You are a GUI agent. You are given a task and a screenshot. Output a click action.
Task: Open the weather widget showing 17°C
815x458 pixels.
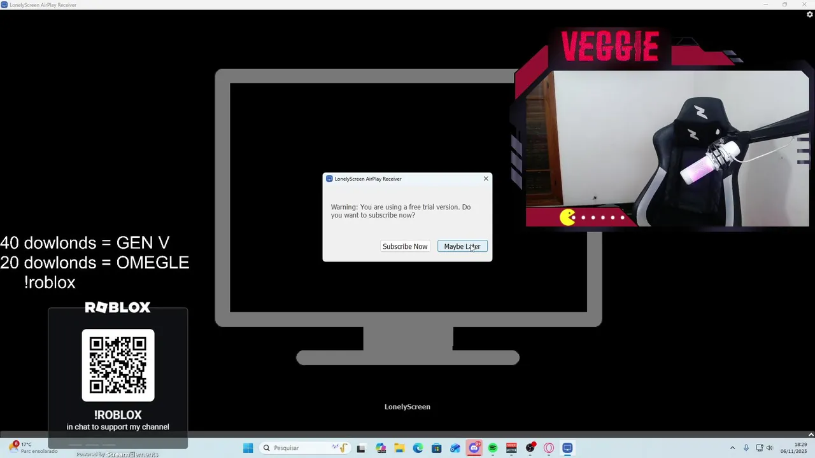[33, 448]
